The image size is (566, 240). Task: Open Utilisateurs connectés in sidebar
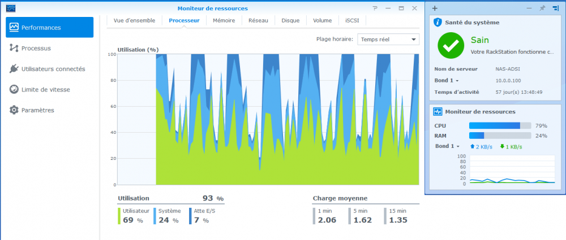pos(53,69)
